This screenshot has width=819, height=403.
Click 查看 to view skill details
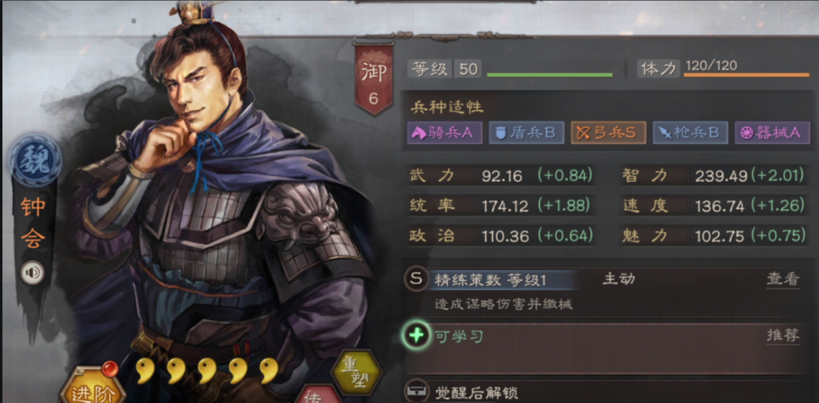[783, 279]
